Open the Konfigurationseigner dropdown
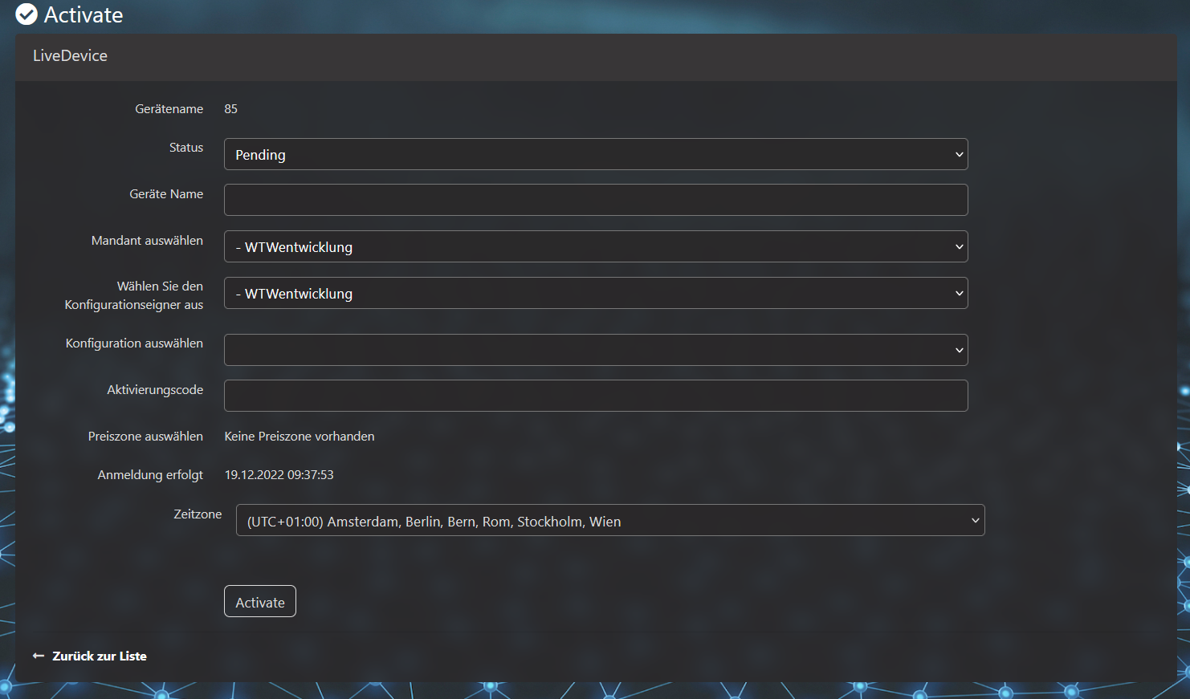Image resolution: width=1190 pixels, height=699 pixels. (596, 293)
